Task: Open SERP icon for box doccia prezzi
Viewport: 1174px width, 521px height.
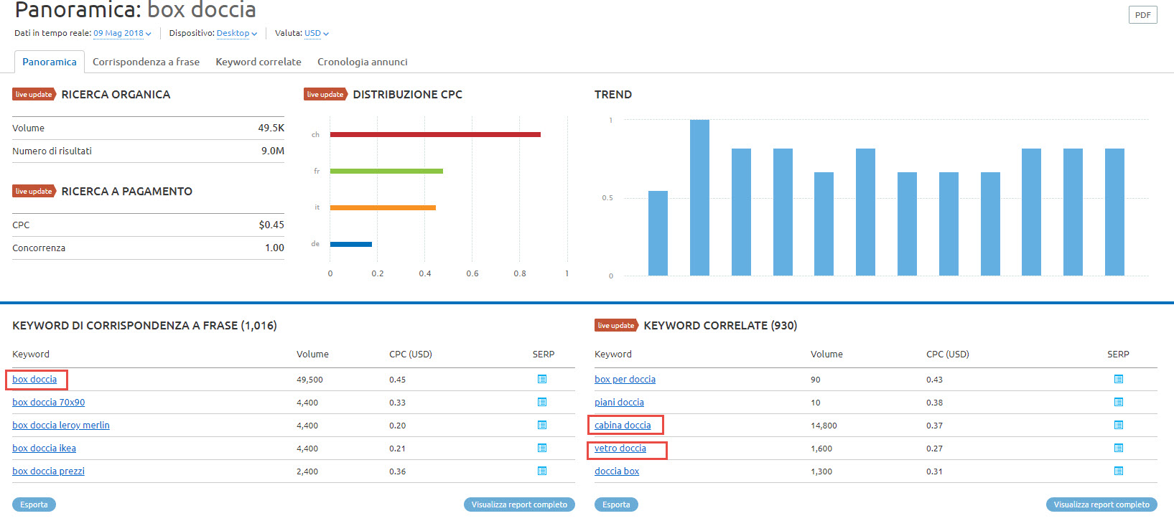Action: tap(542, 471)
